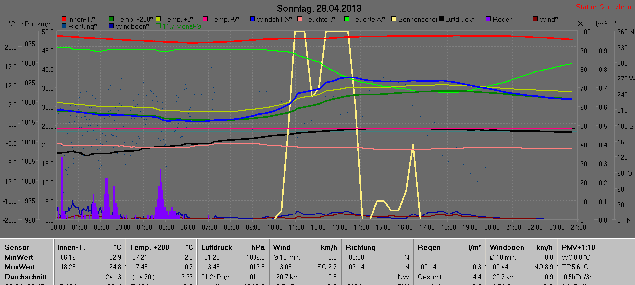Screen dimensions: 635x285
Task: Click the Innen-T. minimum value '22.9'
Action: (x=115, y=257)
